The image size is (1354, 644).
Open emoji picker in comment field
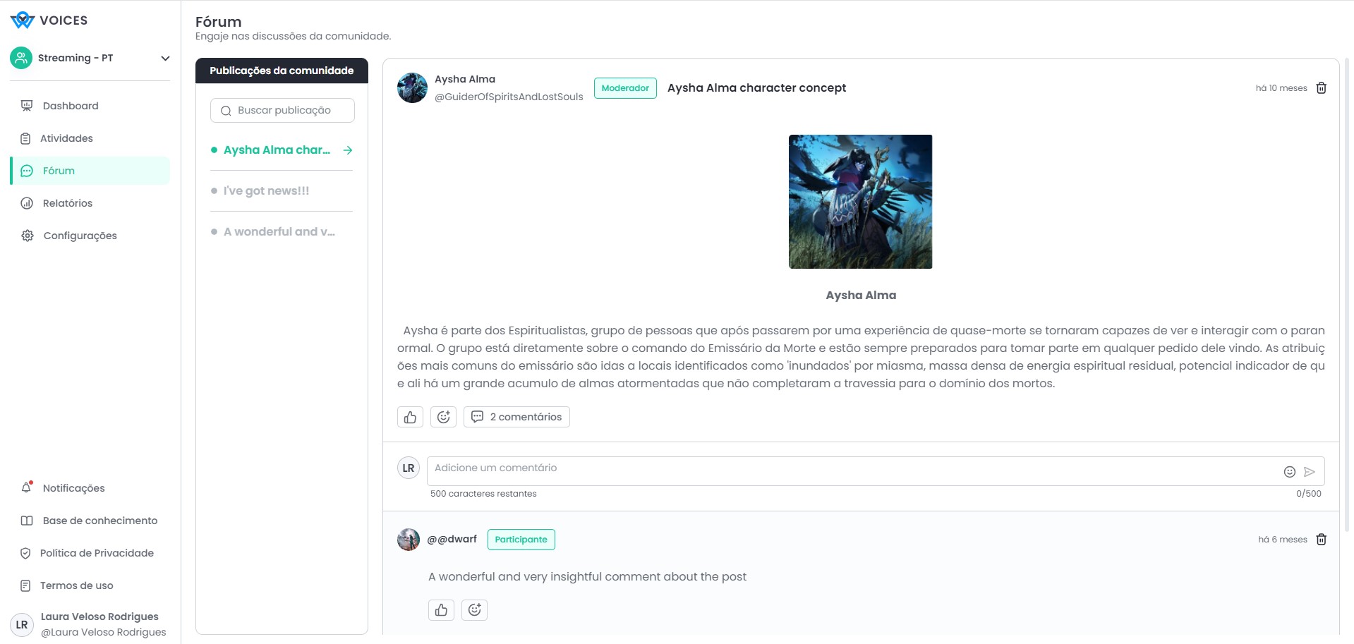(x=1289, y=472)
